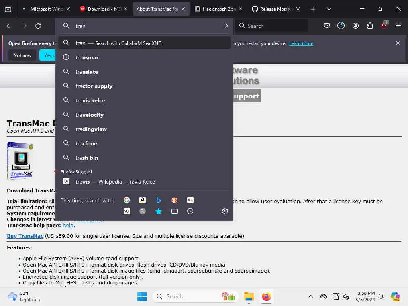Search open tabs using the tab icon

point(175,211)
